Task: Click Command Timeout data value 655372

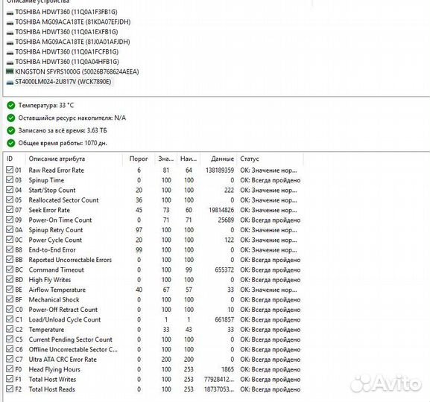Action: tap(224, 270)
